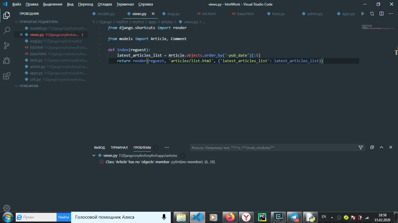Open changes compare icon in editor toolbar
The image size is (398, 223).
[372, 14]
